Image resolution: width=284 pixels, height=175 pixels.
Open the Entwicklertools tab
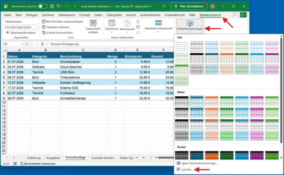click(x=175, y=15)
